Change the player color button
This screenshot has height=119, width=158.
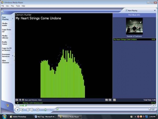(x=150, y=109)
